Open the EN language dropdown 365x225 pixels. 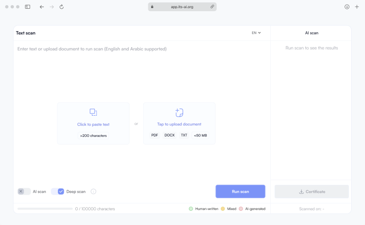pyautogui.click(x=256, y=33)
